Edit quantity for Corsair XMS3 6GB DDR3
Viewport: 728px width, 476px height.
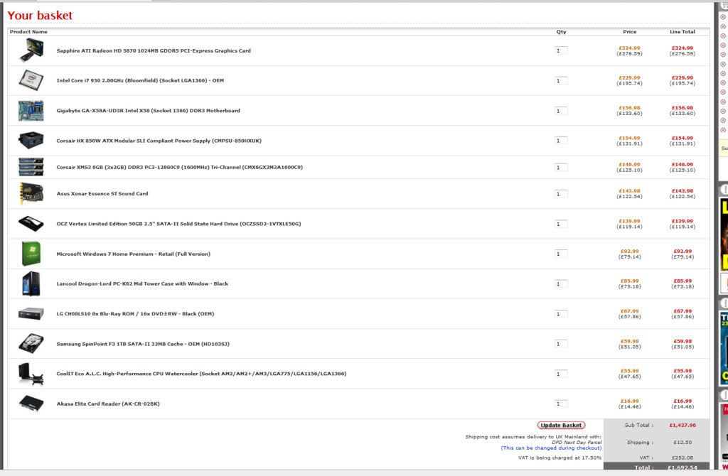[x=561, y=168]
